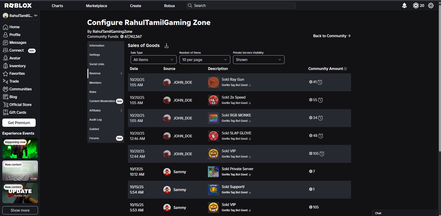Open Blog in the sidebar
This screenshot has height=216, width=441.
(10, 97)
